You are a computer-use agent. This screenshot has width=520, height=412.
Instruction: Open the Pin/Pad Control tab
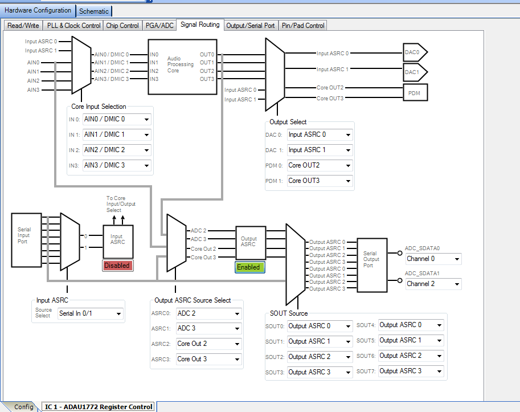303,26
